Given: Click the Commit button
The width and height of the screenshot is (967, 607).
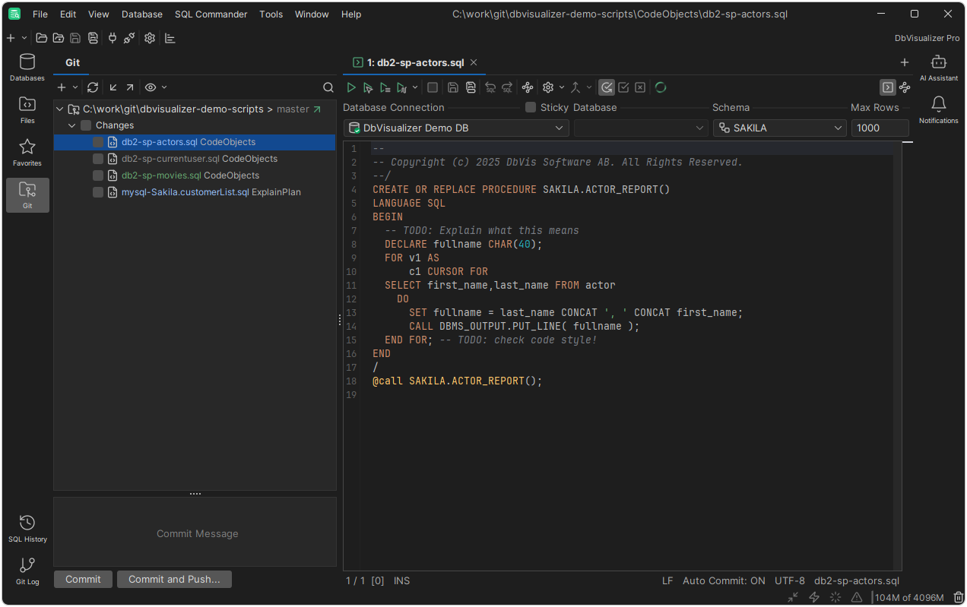Looking at the screenshot, I should (x=83, y=579).
